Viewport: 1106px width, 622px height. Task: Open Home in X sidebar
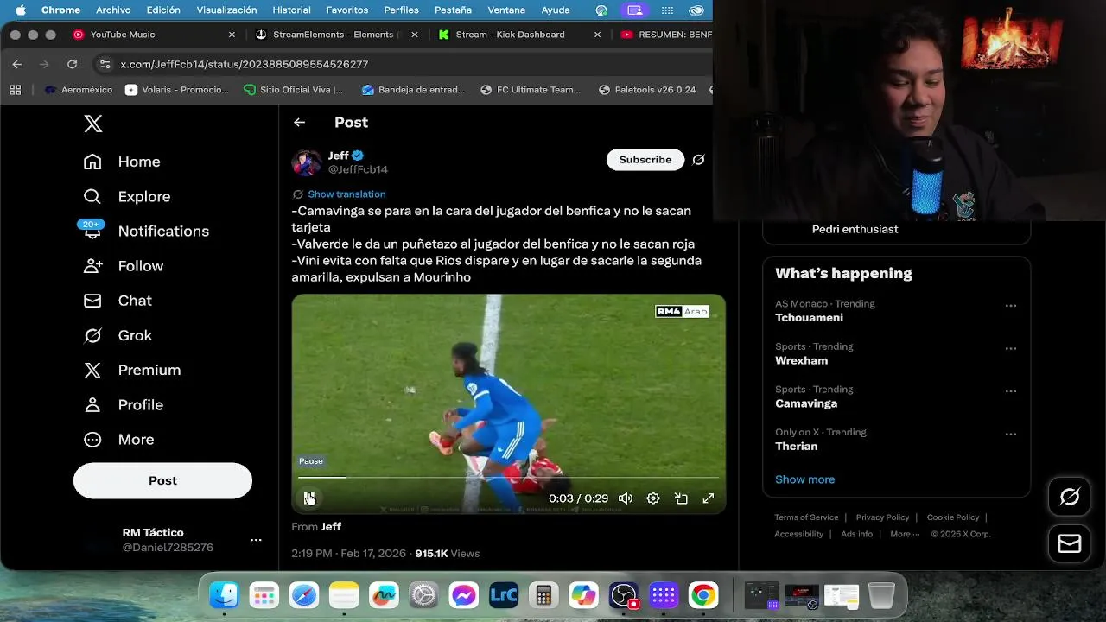click(122, 162)
